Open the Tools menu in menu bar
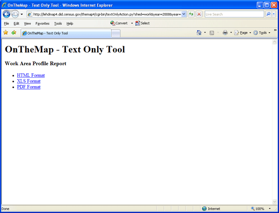The image size is (279, 213). [x=58, y=23]
